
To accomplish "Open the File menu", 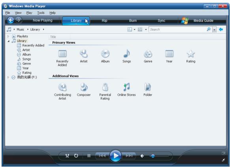I will [x=8, y=13].
